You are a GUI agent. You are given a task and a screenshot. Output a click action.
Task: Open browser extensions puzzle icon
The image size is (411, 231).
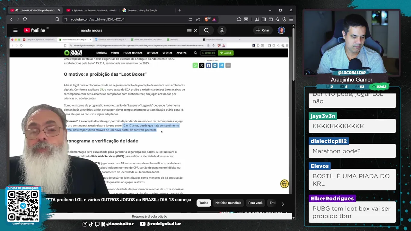click(239, 19)
